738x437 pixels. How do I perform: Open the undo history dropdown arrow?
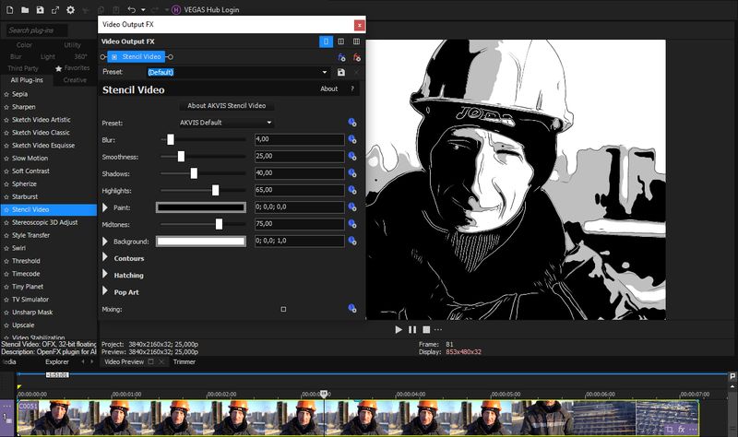143,9
